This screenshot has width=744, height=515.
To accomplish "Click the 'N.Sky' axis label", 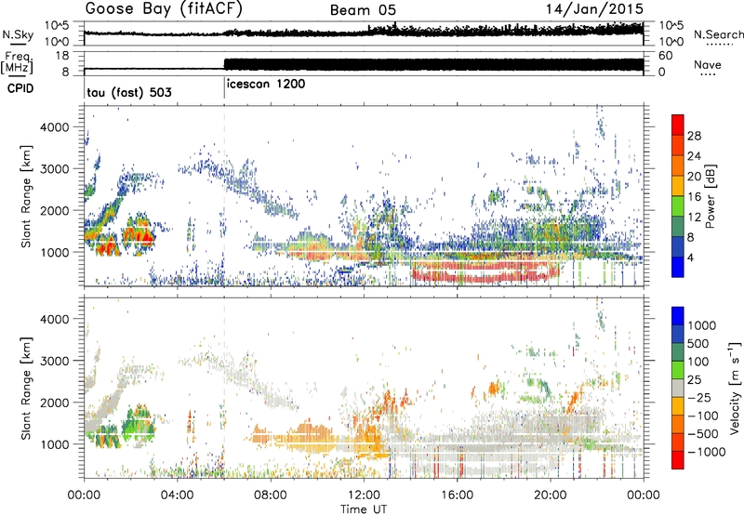I will pos(18,34).
